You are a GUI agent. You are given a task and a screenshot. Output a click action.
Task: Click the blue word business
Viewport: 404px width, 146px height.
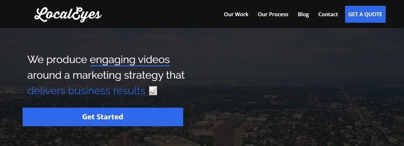click(x=89, y=91)
